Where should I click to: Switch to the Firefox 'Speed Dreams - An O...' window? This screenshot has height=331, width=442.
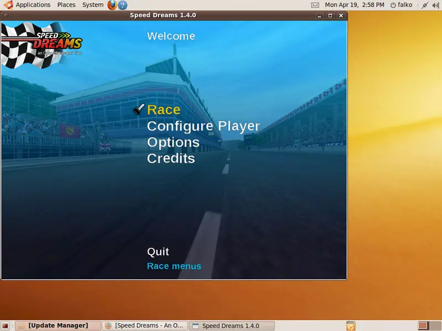tap(145, 325)
